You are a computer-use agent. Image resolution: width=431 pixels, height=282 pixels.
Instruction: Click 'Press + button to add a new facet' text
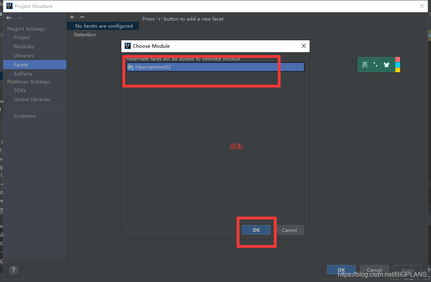point(183,19)
